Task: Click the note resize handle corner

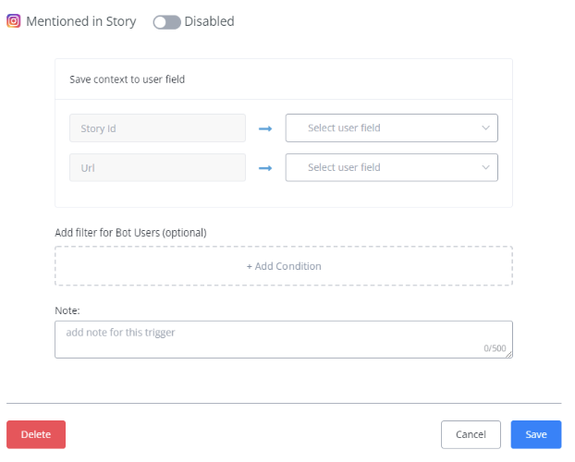Action: point(509,354)
